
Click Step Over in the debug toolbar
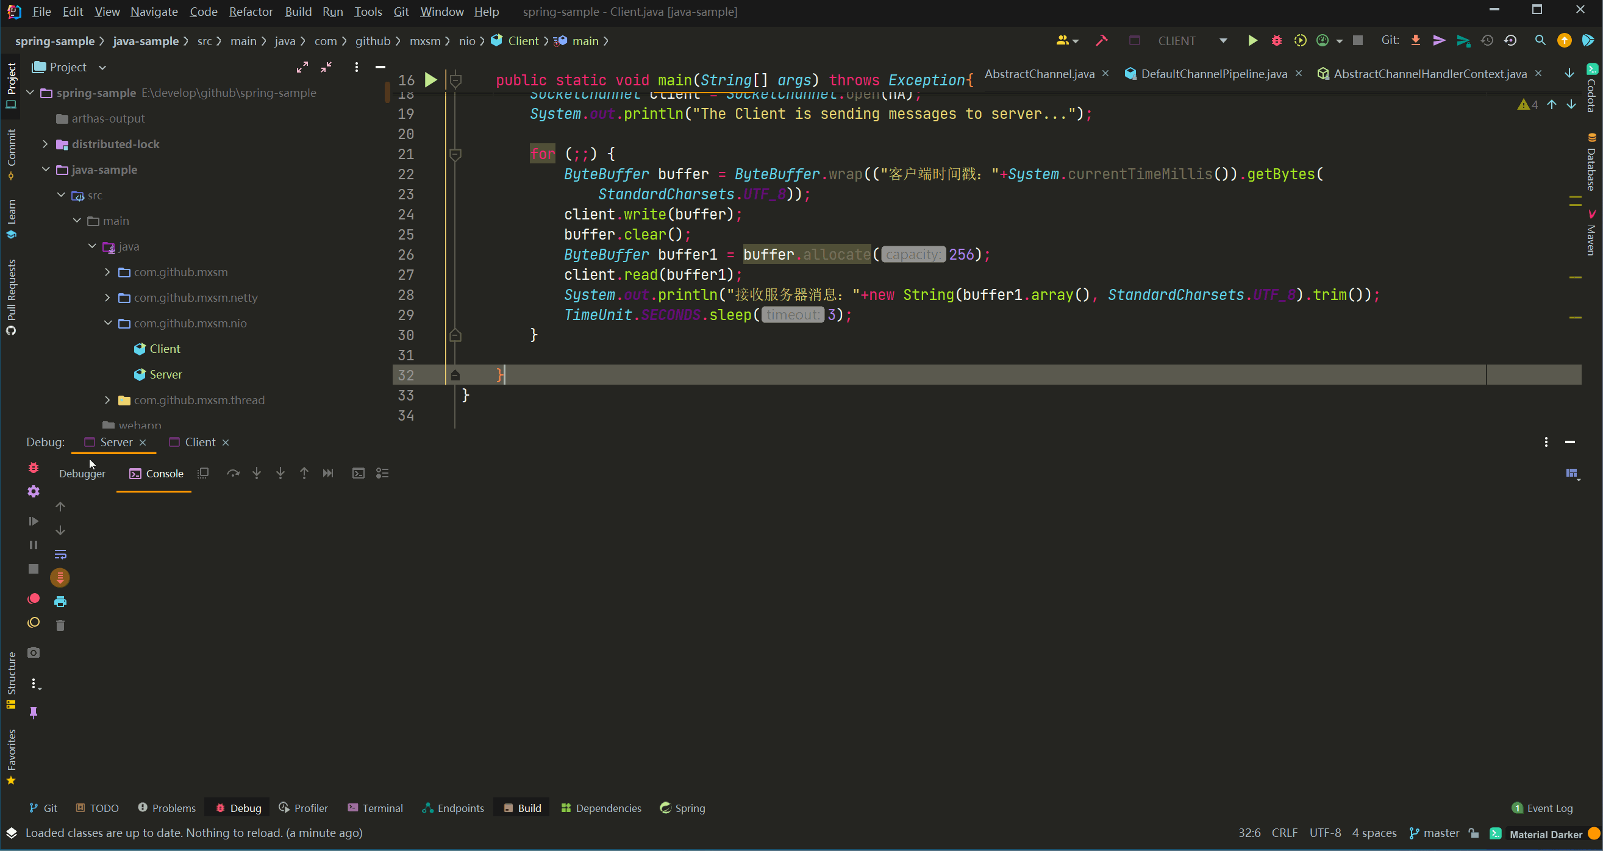coord(233,474)
